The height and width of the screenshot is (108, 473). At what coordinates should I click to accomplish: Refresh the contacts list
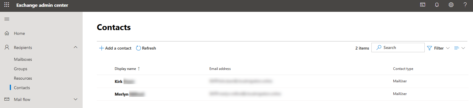pos(146,48)
